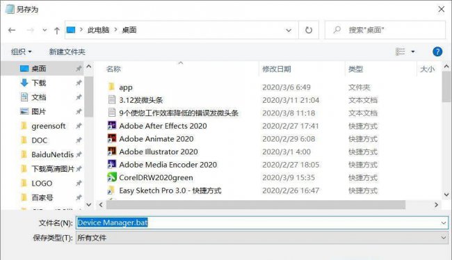Click pin icon next to greensoft

point(79,126)
